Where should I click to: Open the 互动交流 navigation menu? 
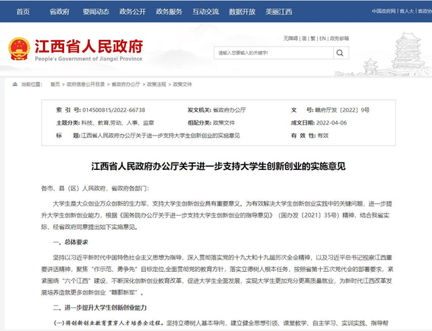click(x=206, y=11)
